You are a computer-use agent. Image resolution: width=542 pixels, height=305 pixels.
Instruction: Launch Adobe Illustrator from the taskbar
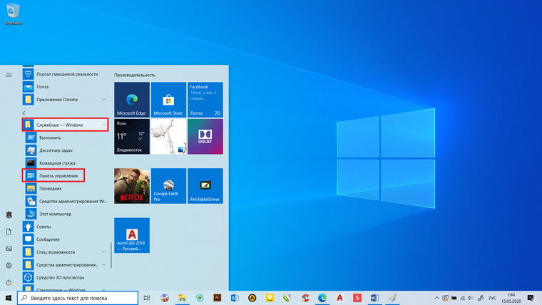coord(217,298)
